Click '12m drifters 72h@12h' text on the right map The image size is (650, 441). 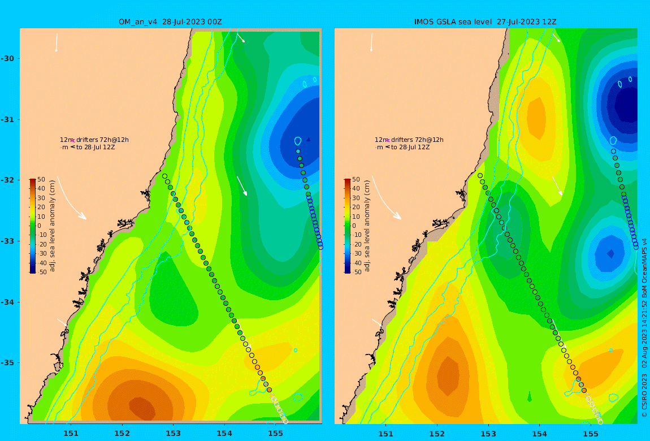409,140
